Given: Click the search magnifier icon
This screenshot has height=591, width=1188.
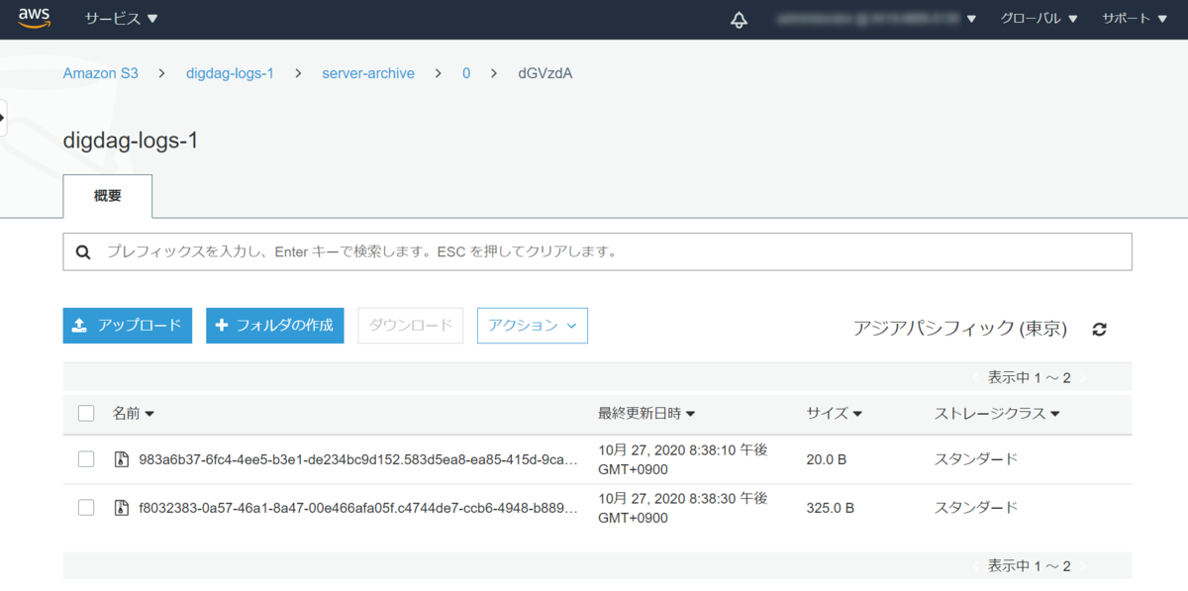Looking at the screenshot, I should click(84, 251).
